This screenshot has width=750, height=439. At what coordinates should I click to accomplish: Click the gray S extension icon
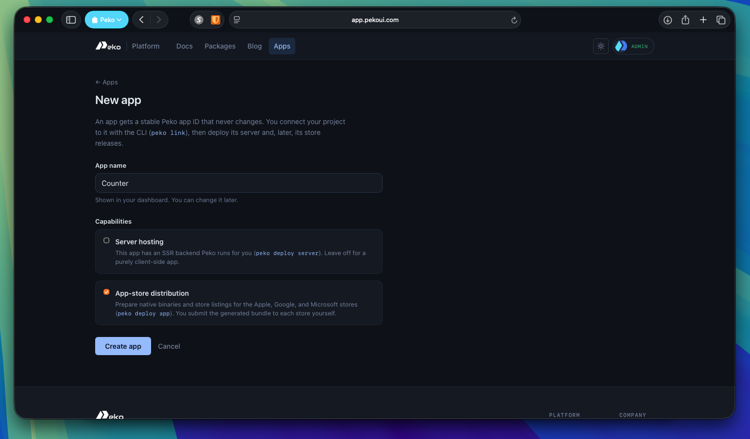tap(199, 20)
